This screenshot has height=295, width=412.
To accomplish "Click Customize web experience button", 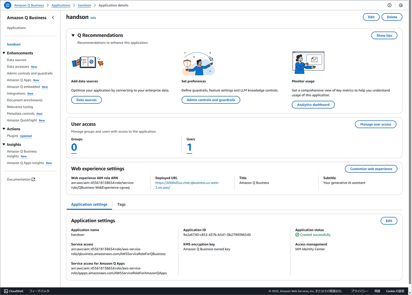I will click(x=371, y=169).
